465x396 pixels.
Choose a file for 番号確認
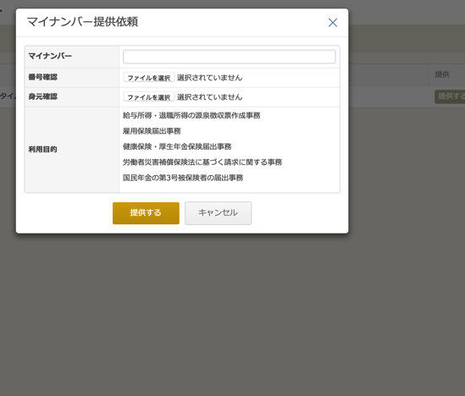148,78
